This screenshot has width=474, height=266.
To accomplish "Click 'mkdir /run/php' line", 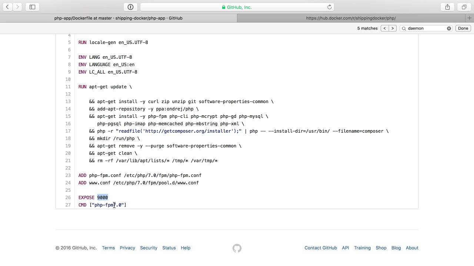I will pos(114,139).
